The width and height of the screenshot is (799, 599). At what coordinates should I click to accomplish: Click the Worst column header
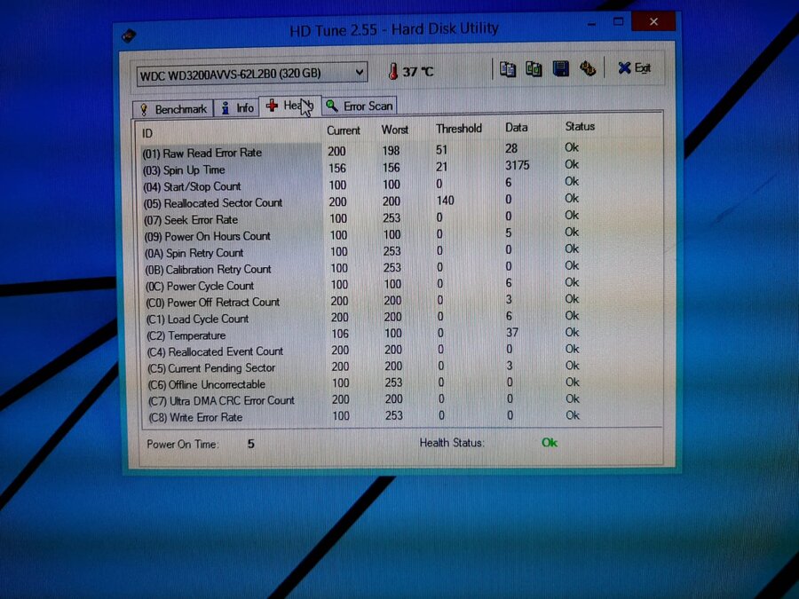[395, 130]
